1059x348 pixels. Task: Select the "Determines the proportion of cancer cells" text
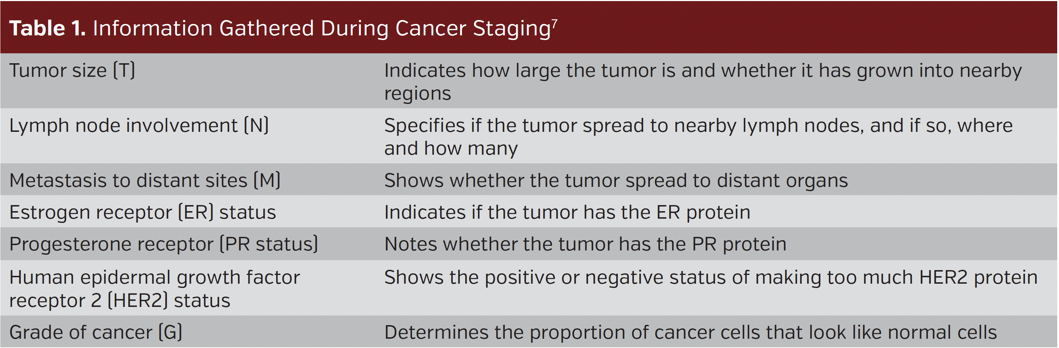(690, 332)
